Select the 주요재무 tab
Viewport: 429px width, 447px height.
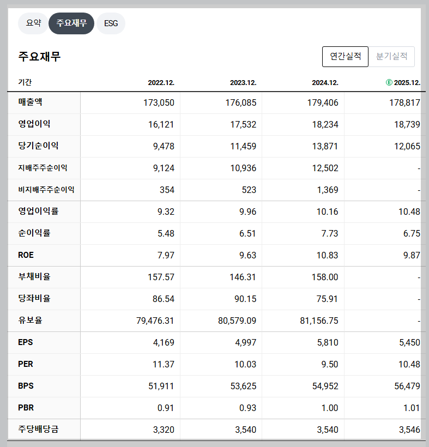pyautogui.click(x=71, y=23)
